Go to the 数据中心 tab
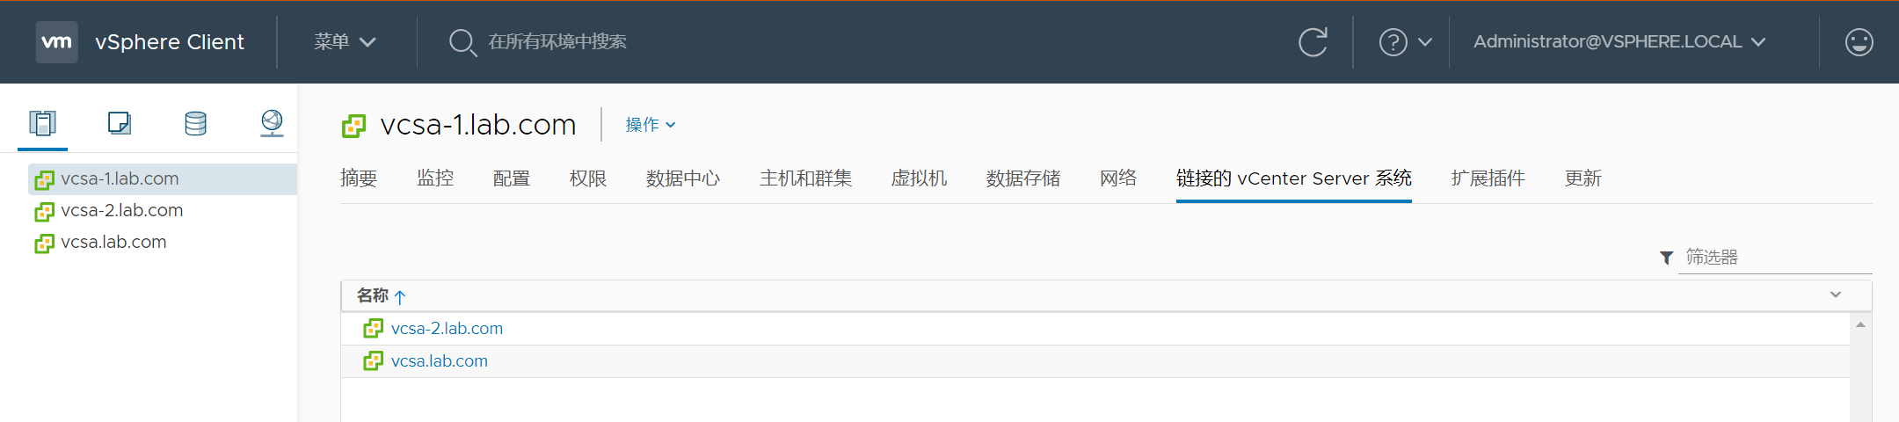The height and width of the screenshot is (422, 1899). [683, 178]
